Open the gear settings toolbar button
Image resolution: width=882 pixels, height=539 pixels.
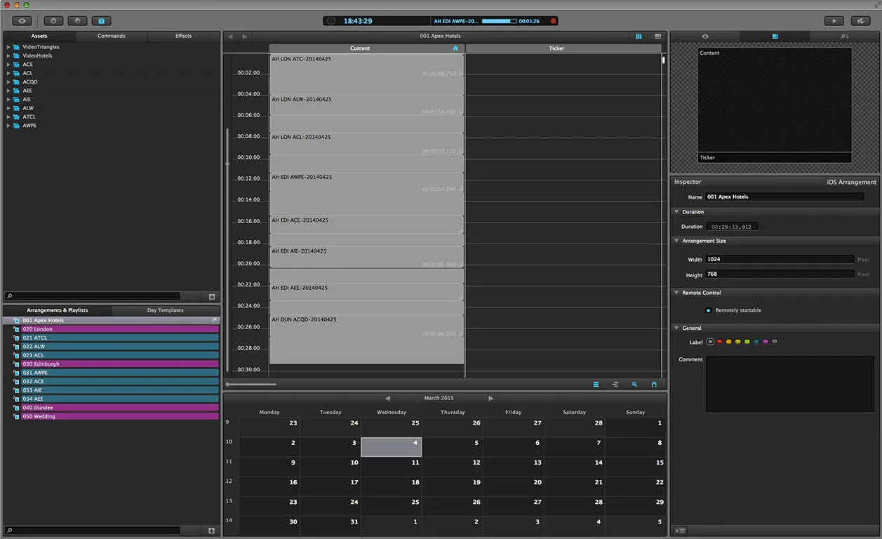[x=54, y=21]
